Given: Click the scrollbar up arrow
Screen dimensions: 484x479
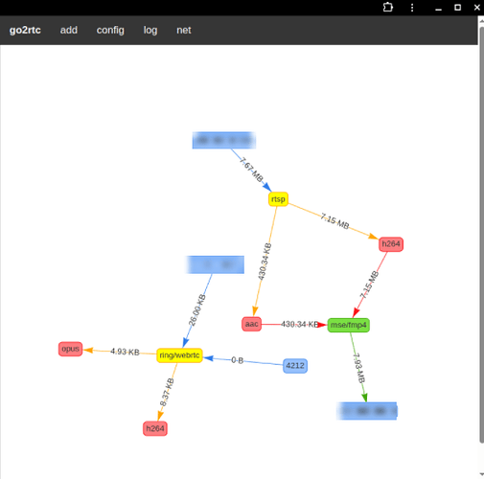Looking at the screenshot, I should tap(481, 20).
